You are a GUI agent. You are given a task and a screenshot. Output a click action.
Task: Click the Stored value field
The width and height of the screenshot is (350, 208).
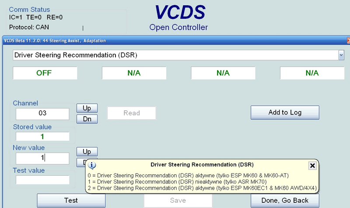click(x=42, y=136)
